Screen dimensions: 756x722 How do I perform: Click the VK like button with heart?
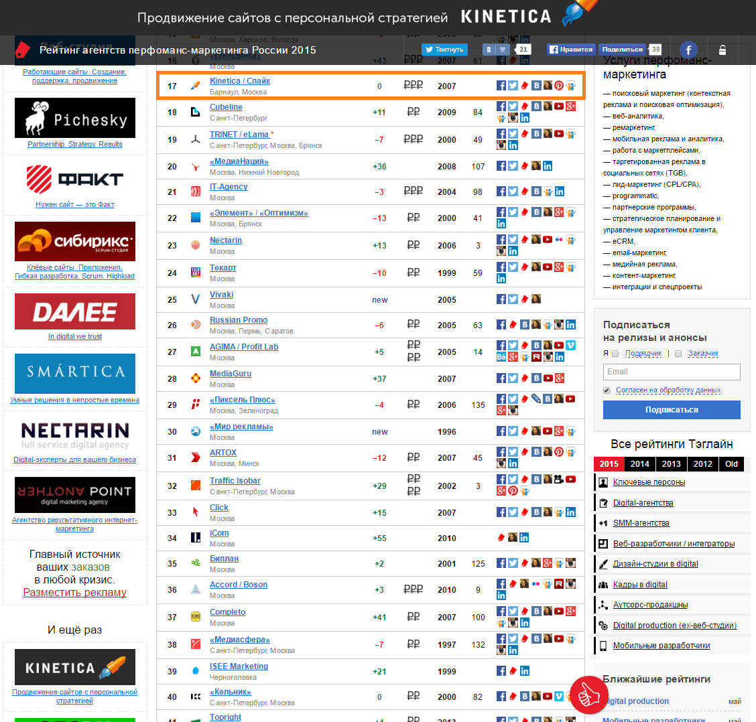pos(497,49)
